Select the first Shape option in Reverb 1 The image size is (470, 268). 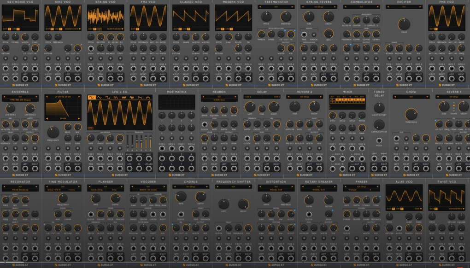pyautogui.click(x=454, y=103)
